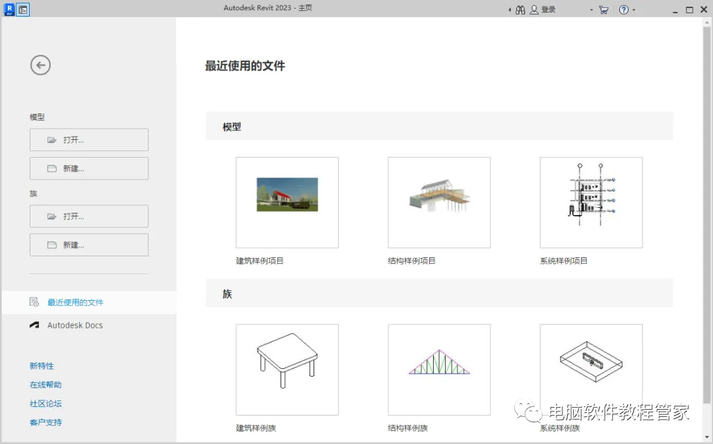Viewport: 713px width, 444px height.
Task: Select 最近使用的文件 in the sidebar
Action: point(89,302)
